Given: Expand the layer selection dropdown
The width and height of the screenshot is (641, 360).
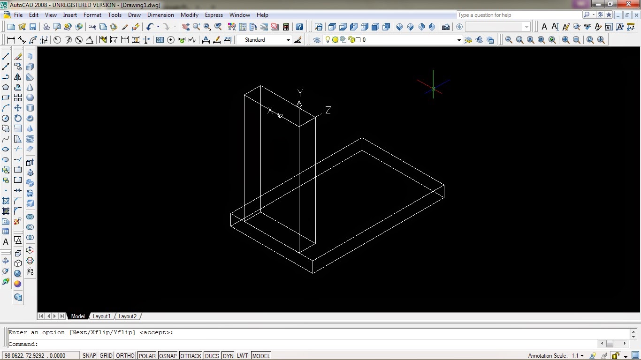Looking at the screenshot, I should (x=459, y=40).
